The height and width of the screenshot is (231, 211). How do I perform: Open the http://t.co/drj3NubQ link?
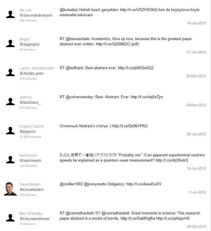click(172, 160)
